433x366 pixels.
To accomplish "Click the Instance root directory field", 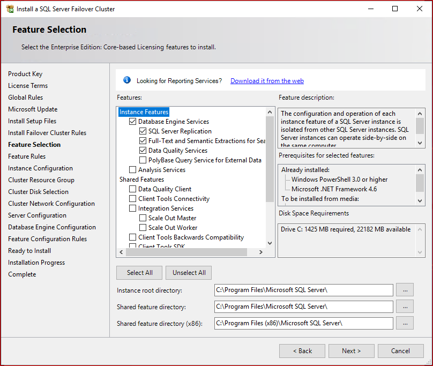I will [x=303, y=290].
